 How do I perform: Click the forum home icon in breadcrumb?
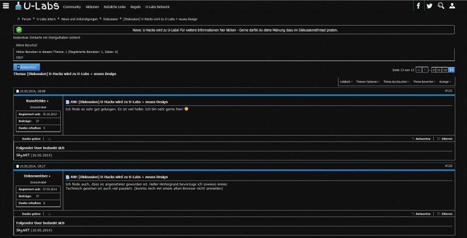18,19
